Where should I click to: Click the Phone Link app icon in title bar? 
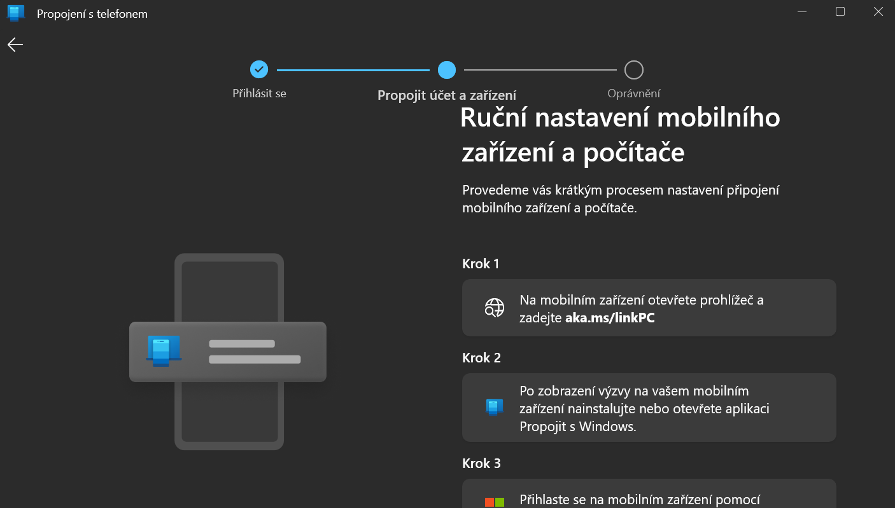(x=16, y=13)
